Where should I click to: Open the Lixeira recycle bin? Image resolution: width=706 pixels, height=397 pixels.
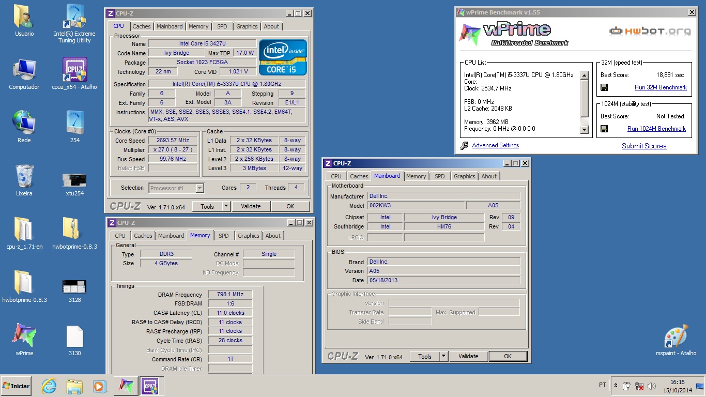[x=24, y=180]
